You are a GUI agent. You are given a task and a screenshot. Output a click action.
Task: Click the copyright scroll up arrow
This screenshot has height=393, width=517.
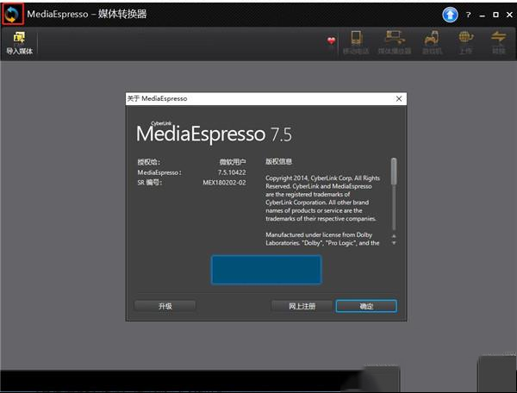click(394, 236)
